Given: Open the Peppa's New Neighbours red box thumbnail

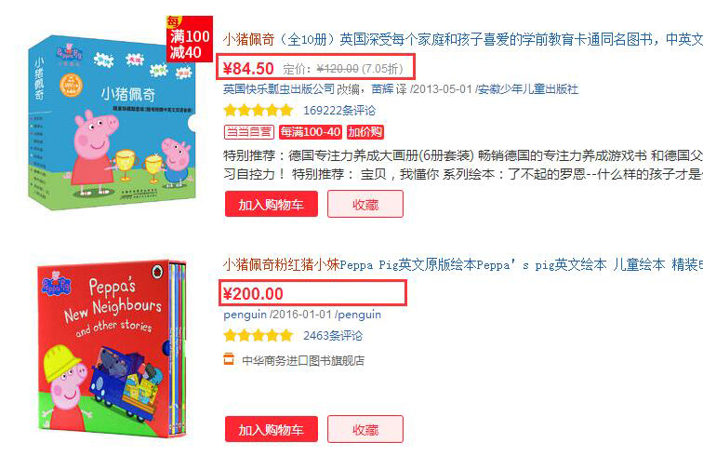Looking at the screenshot, I should coord(112,349).
